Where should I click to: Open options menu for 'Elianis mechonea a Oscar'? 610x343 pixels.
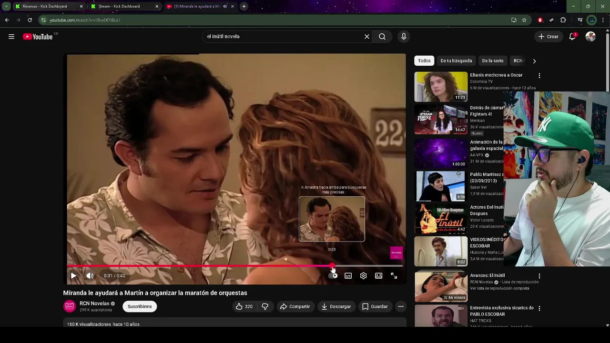click(539, 76)
